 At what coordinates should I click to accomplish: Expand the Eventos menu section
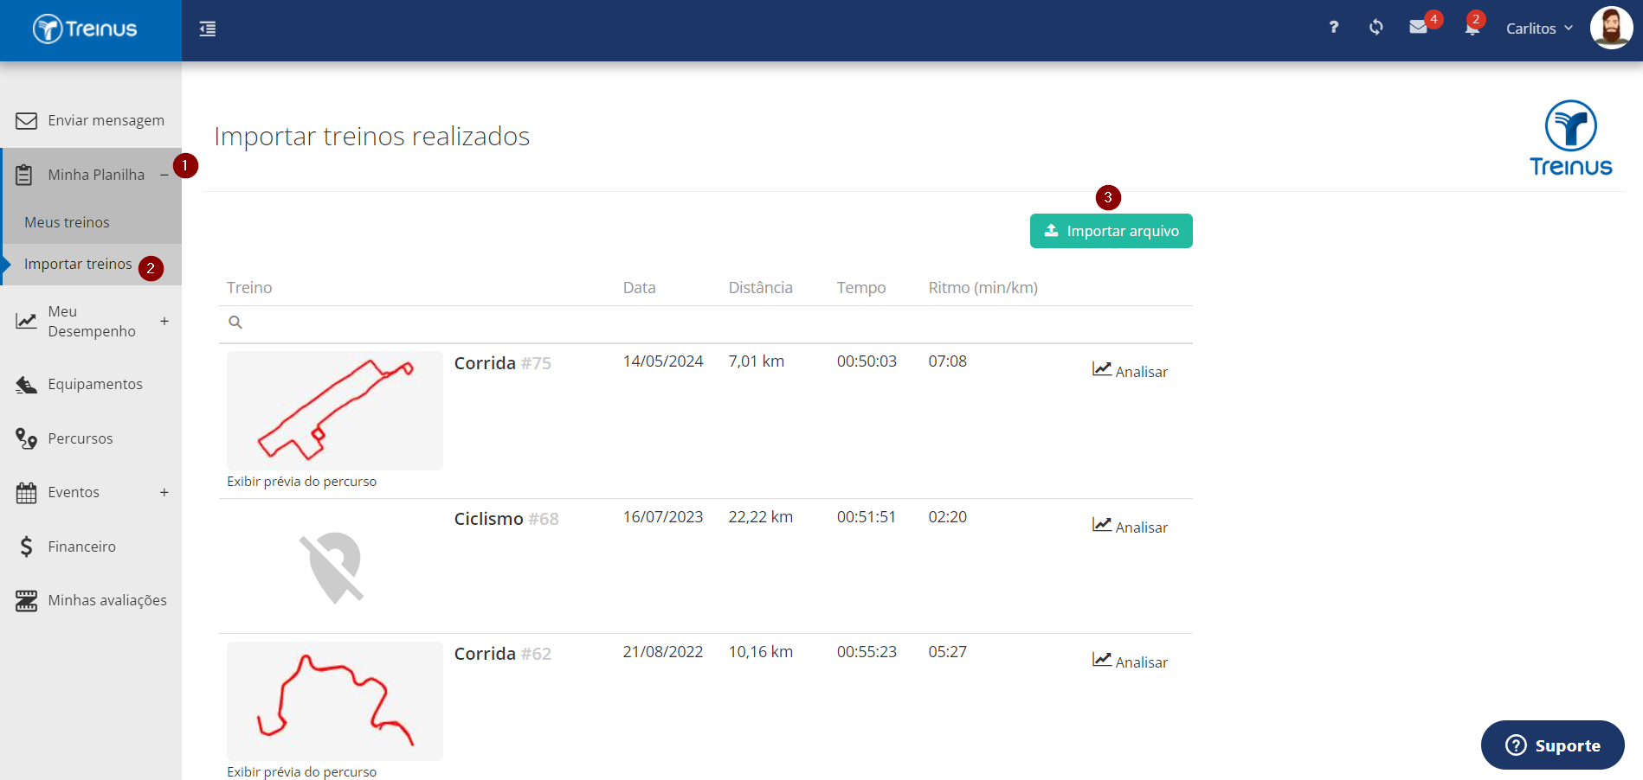tap(164, 492)
